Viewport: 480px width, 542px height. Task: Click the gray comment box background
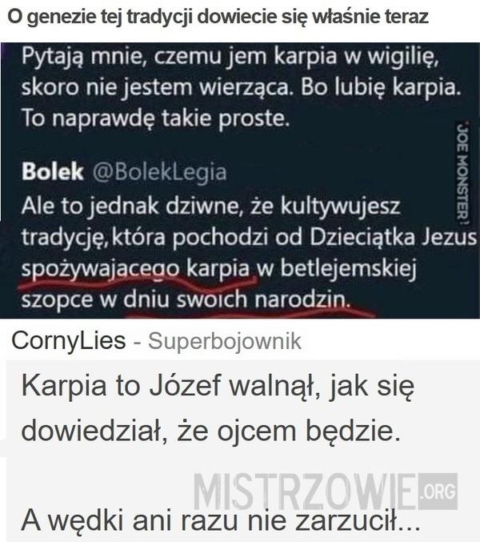click(242, 451)
